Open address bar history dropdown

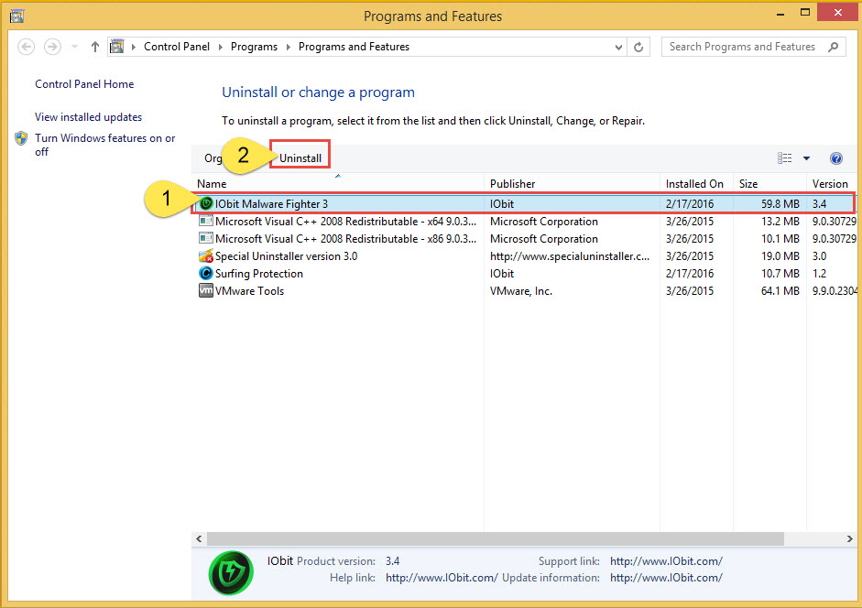click(618, 48)
